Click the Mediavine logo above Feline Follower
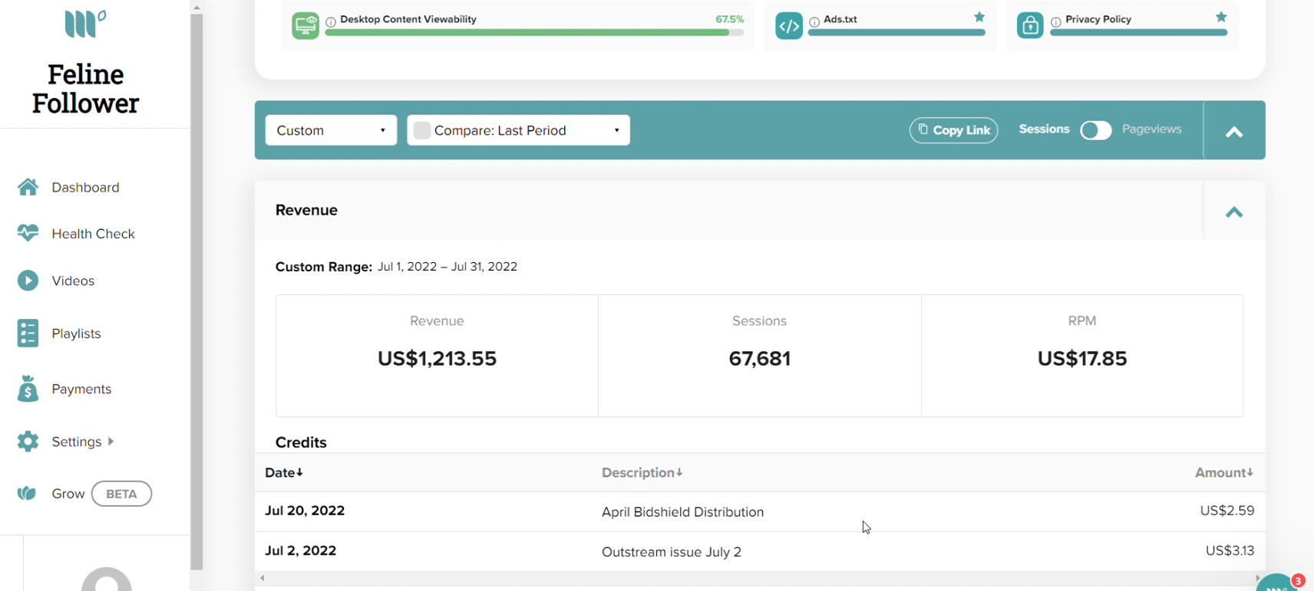This screenshot has height=591, width=1314. pyautogui.click(x=85, y=24)
